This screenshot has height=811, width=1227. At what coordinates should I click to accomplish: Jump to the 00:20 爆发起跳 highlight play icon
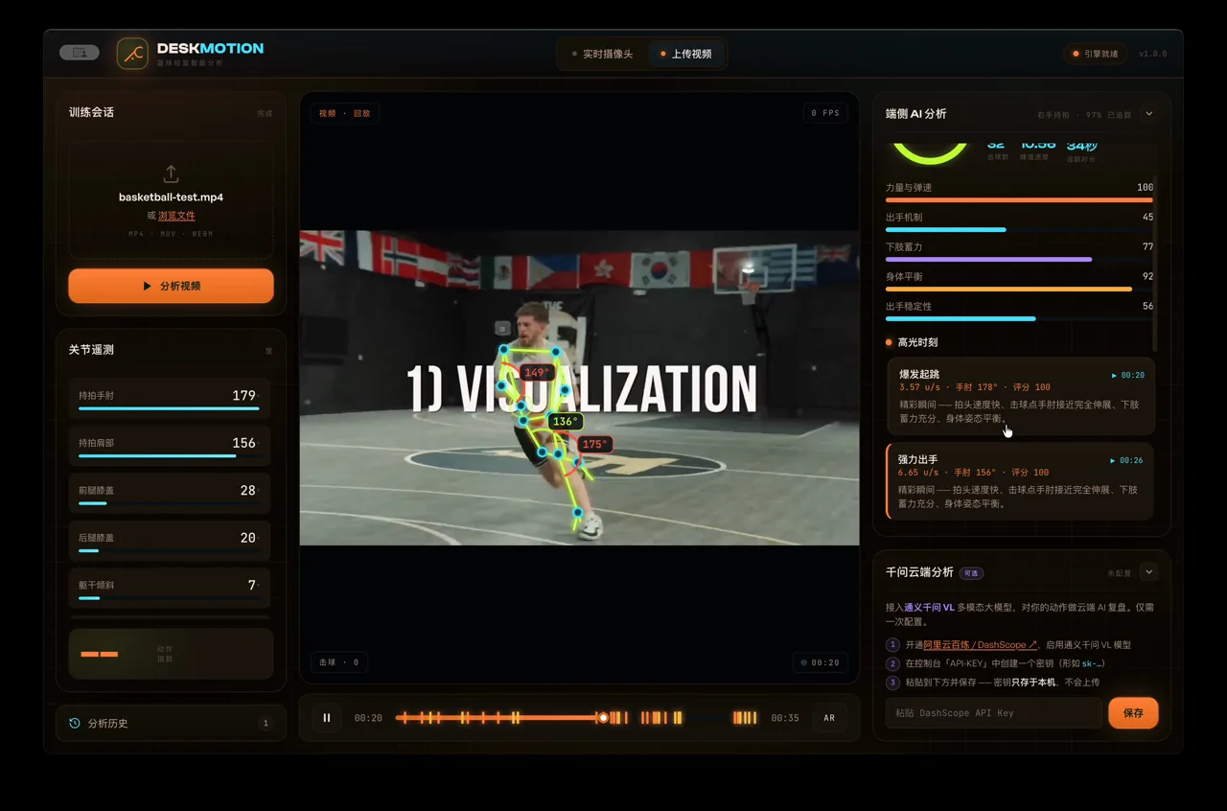1114,376
